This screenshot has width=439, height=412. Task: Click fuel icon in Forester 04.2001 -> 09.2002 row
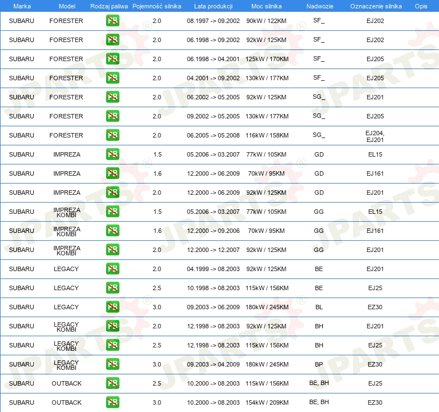coord(112,78)
